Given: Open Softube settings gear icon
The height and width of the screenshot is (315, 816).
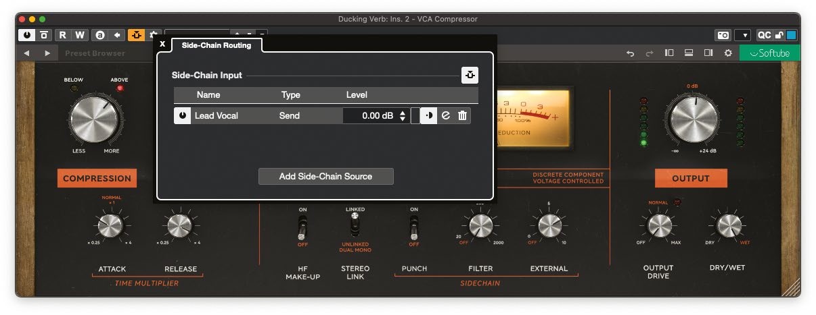Looking at the screenshot, I should pos(728,53).
